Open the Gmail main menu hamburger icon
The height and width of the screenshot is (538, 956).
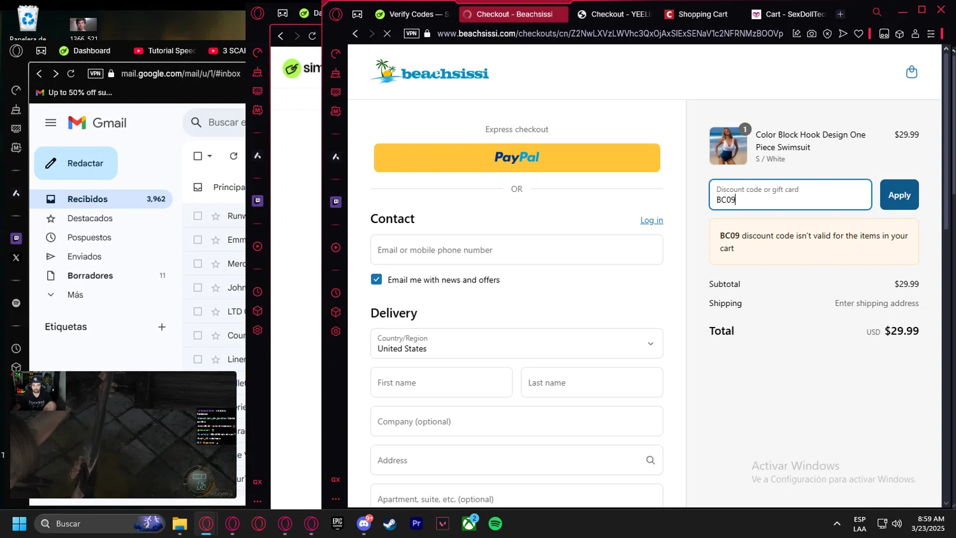[x=51, y=122]
